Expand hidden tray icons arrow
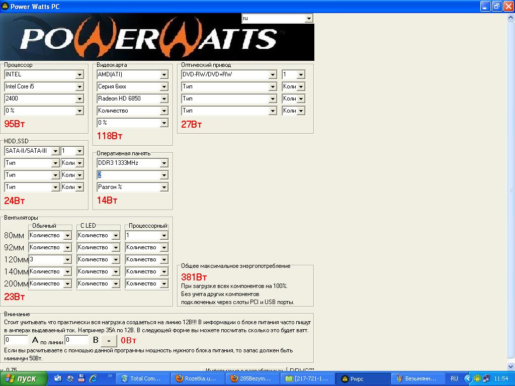 tap(468, 379)
